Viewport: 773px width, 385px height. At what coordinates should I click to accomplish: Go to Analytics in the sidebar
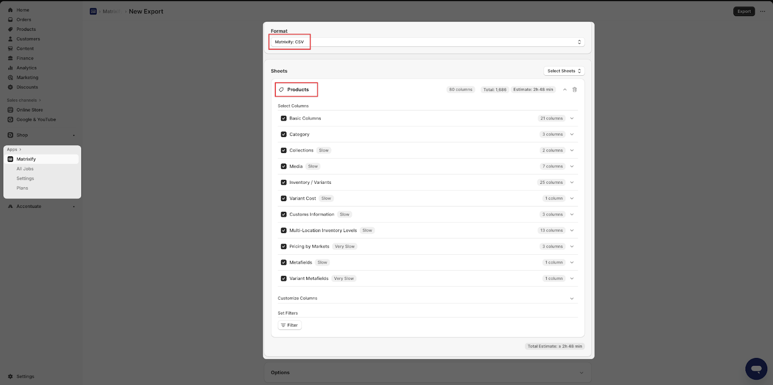26,68
